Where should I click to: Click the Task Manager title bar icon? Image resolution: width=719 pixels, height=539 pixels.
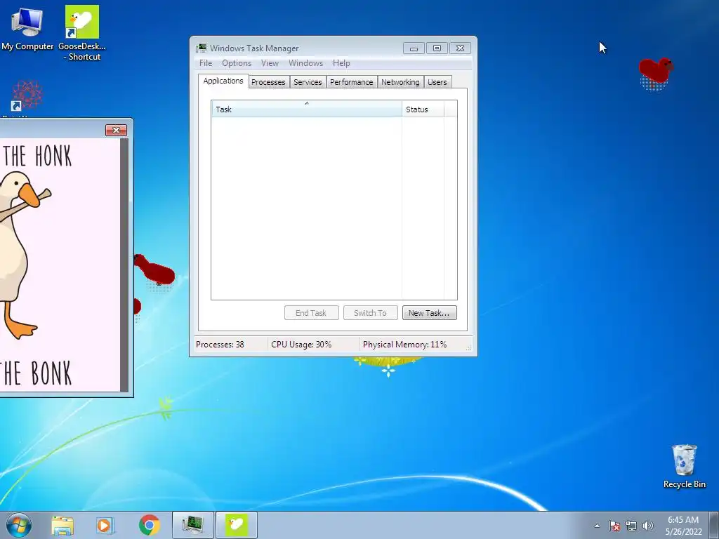click(202, 48)
